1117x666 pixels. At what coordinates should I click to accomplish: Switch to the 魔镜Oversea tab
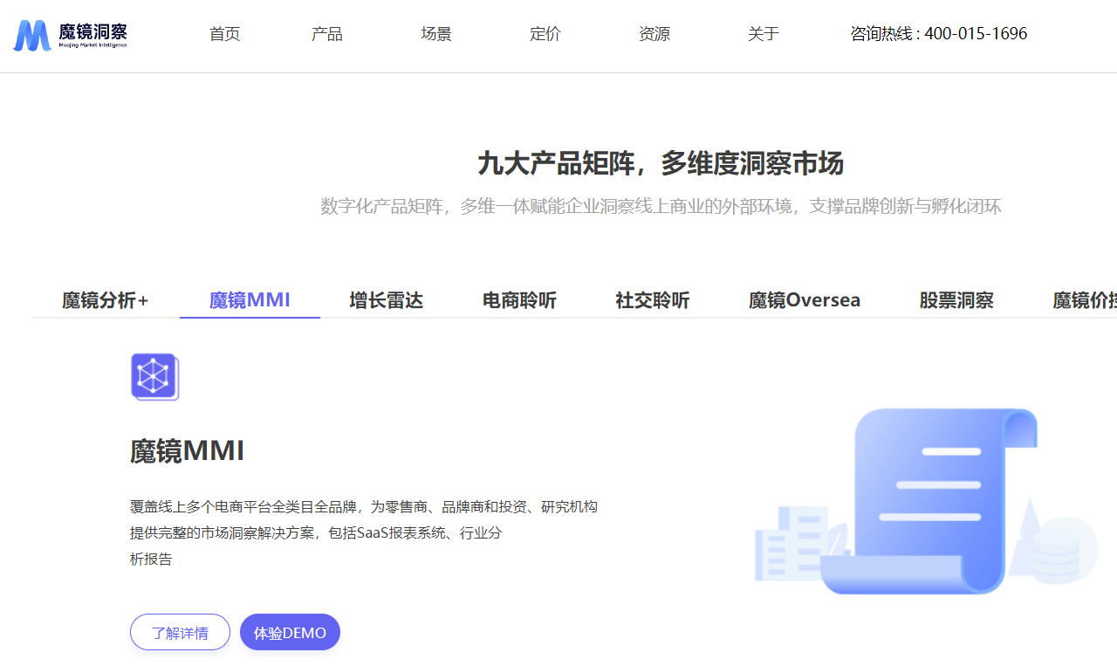point(805,300)
